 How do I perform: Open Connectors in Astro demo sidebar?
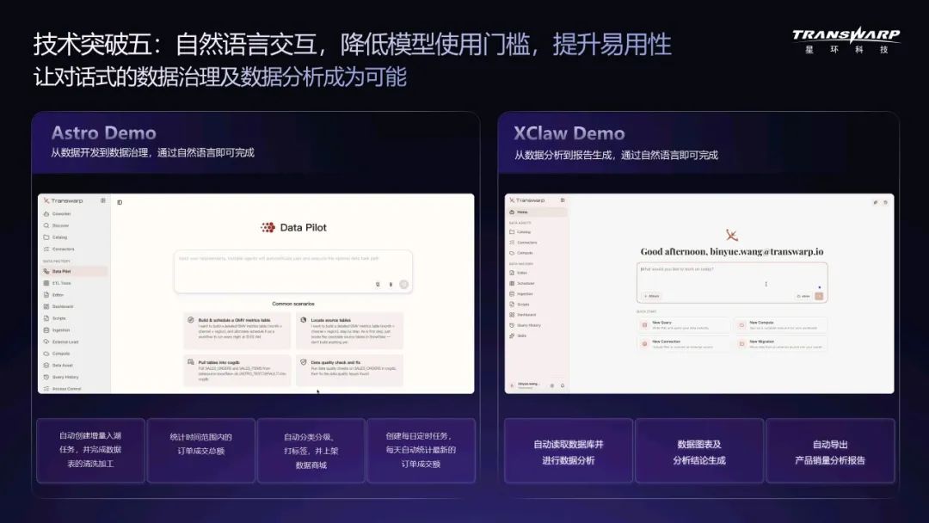tap(59, 249)
